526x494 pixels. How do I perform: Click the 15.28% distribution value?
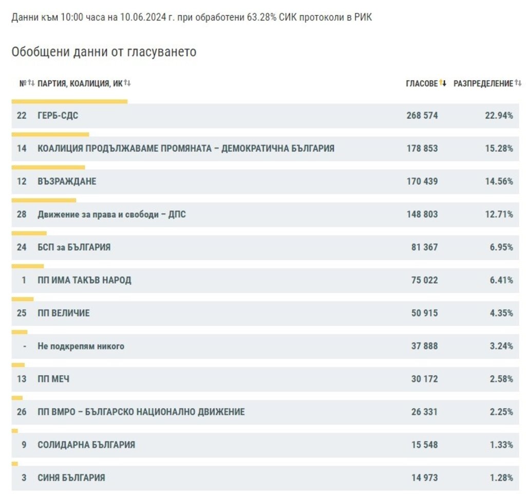(499, 149)
